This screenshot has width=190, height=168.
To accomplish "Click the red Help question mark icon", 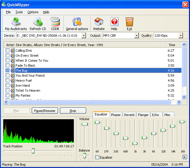I will click(114, 21).
